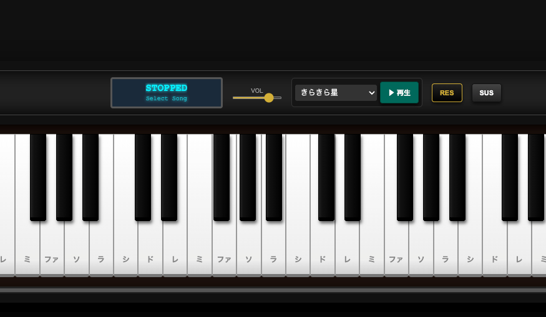Play the second ド key from the left
The width and height of the screenshot is (546, 317).
322,248
